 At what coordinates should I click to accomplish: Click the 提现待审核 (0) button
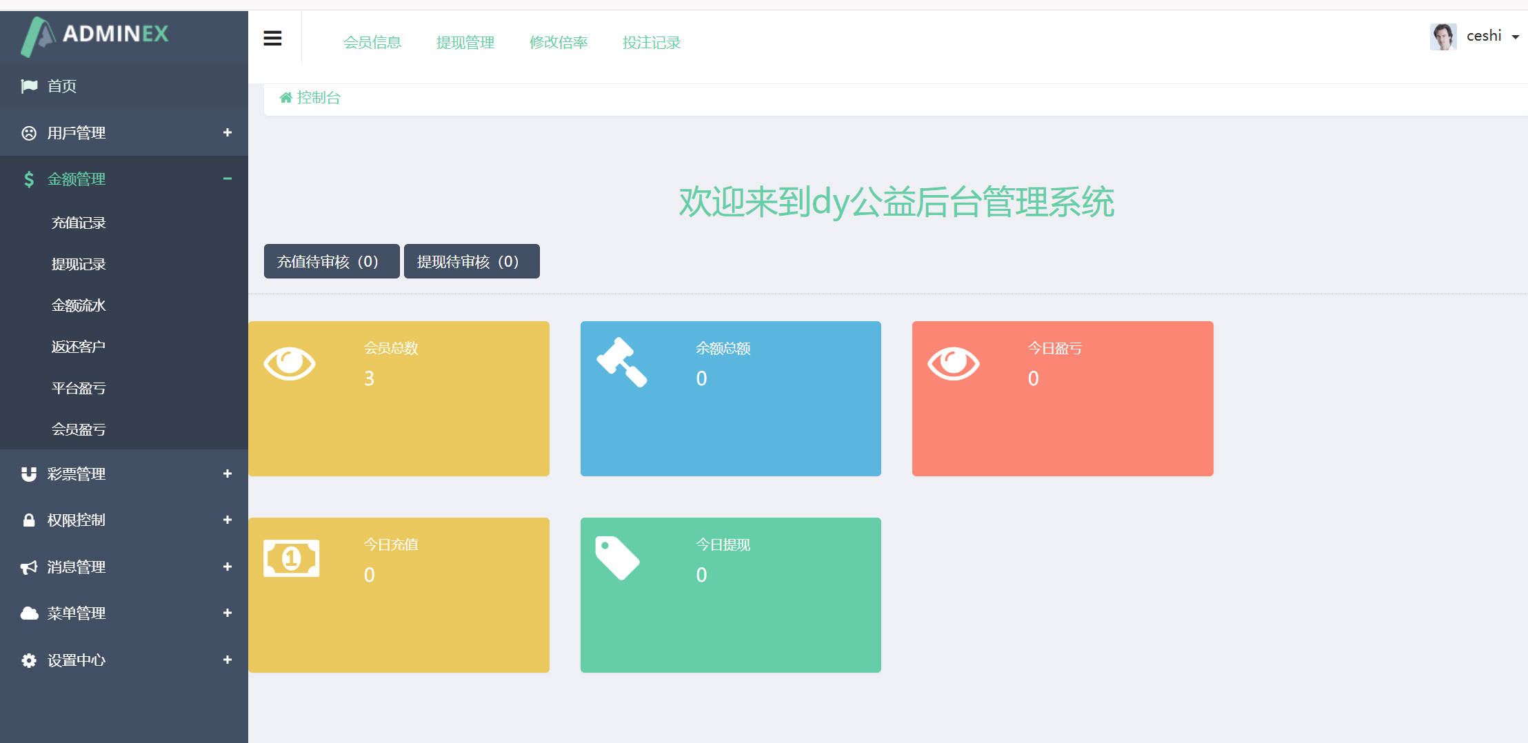[x=472, y=262]
